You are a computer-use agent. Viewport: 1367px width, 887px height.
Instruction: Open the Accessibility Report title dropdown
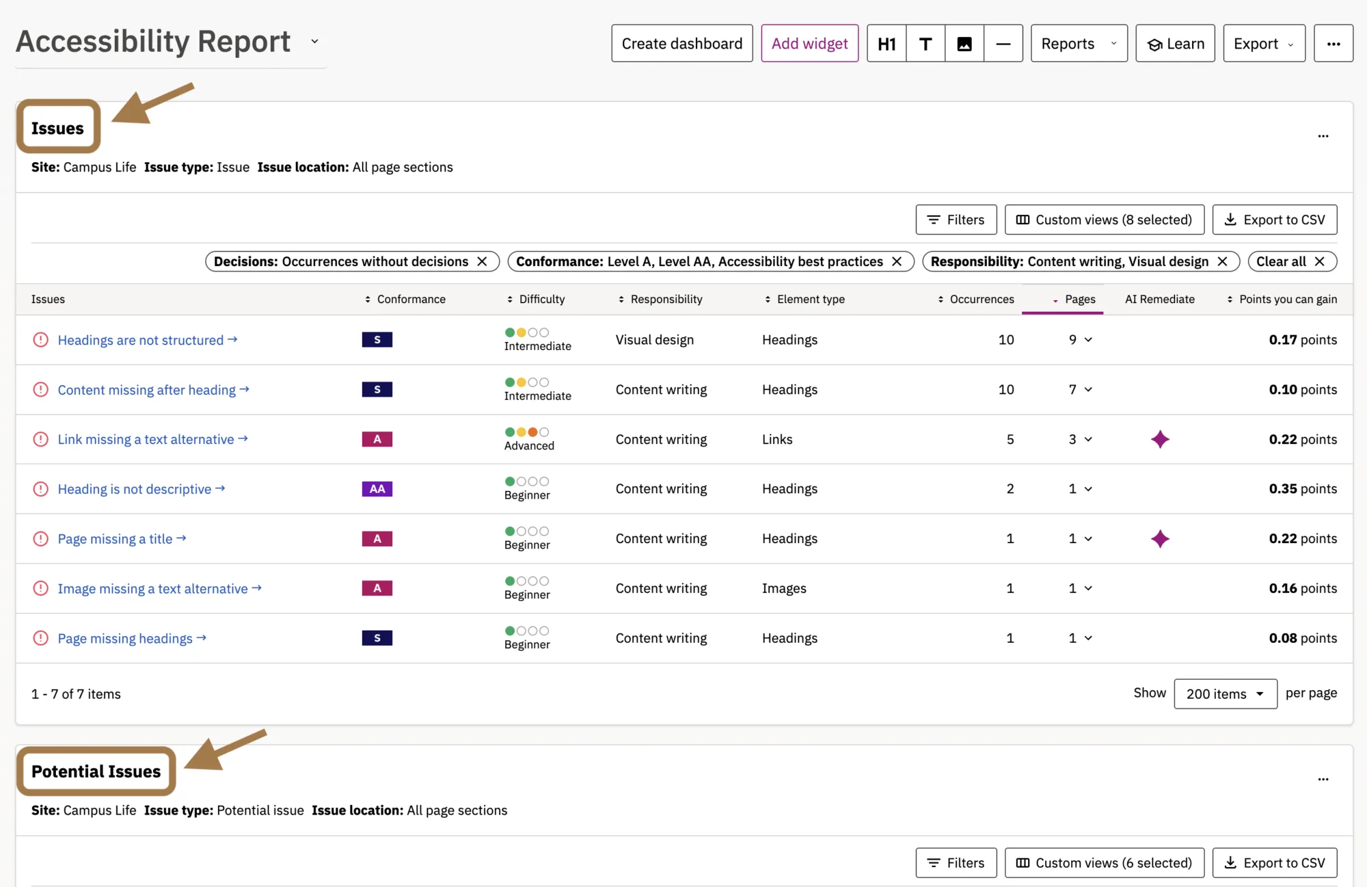click(x=314, y=41)
